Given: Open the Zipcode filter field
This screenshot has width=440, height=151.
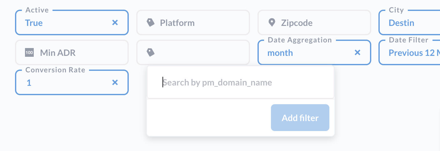Looking at the screenshot, I should click(314, 22).
